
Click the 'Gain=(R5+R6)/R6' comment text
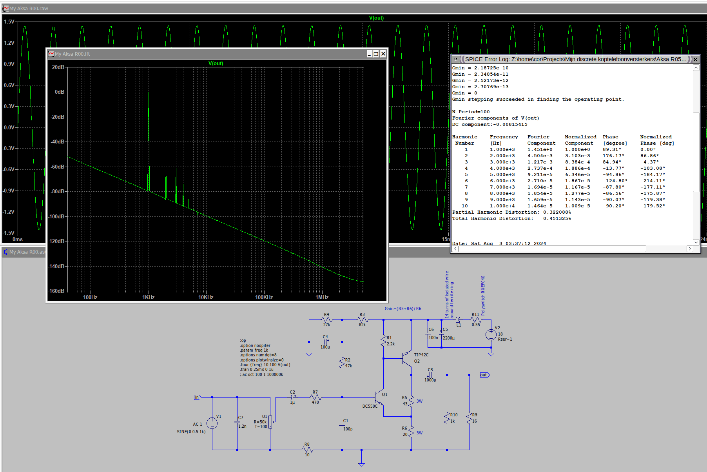coord(403,309)
